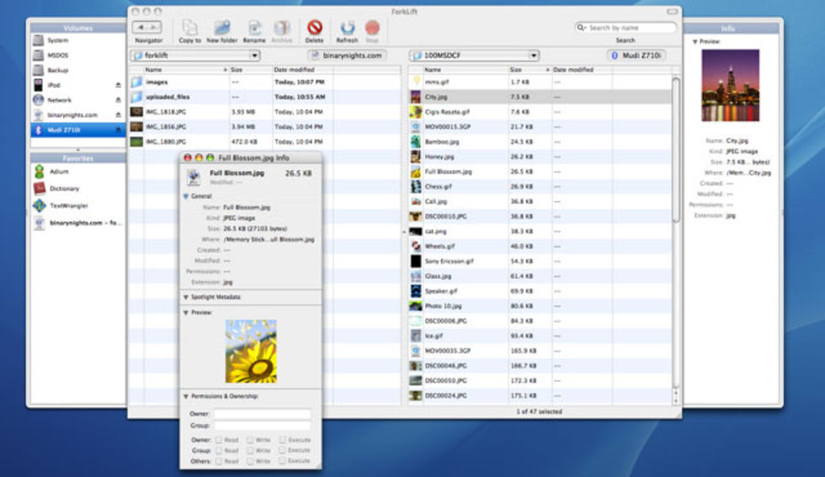825x477 pixels.
Task: Create a folder with New folder icon
Action: 221,29
